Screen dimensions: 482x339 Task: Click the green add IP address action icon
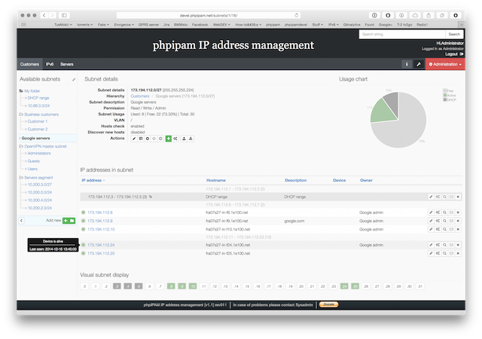(x=169, y=139)
